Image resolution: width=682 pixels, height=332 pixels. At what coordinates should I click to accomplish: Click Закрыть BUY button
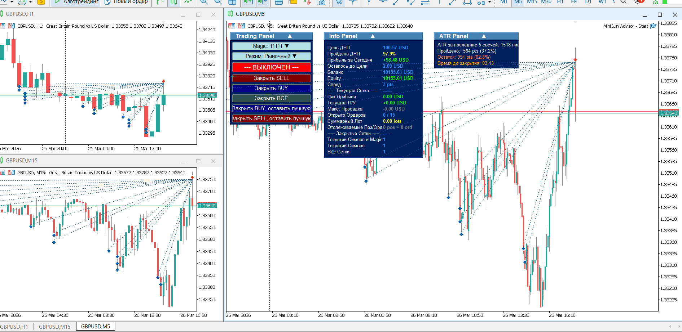tap(272, 88)
